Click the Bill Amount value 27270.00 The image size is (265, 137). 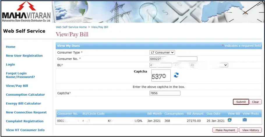194,121
